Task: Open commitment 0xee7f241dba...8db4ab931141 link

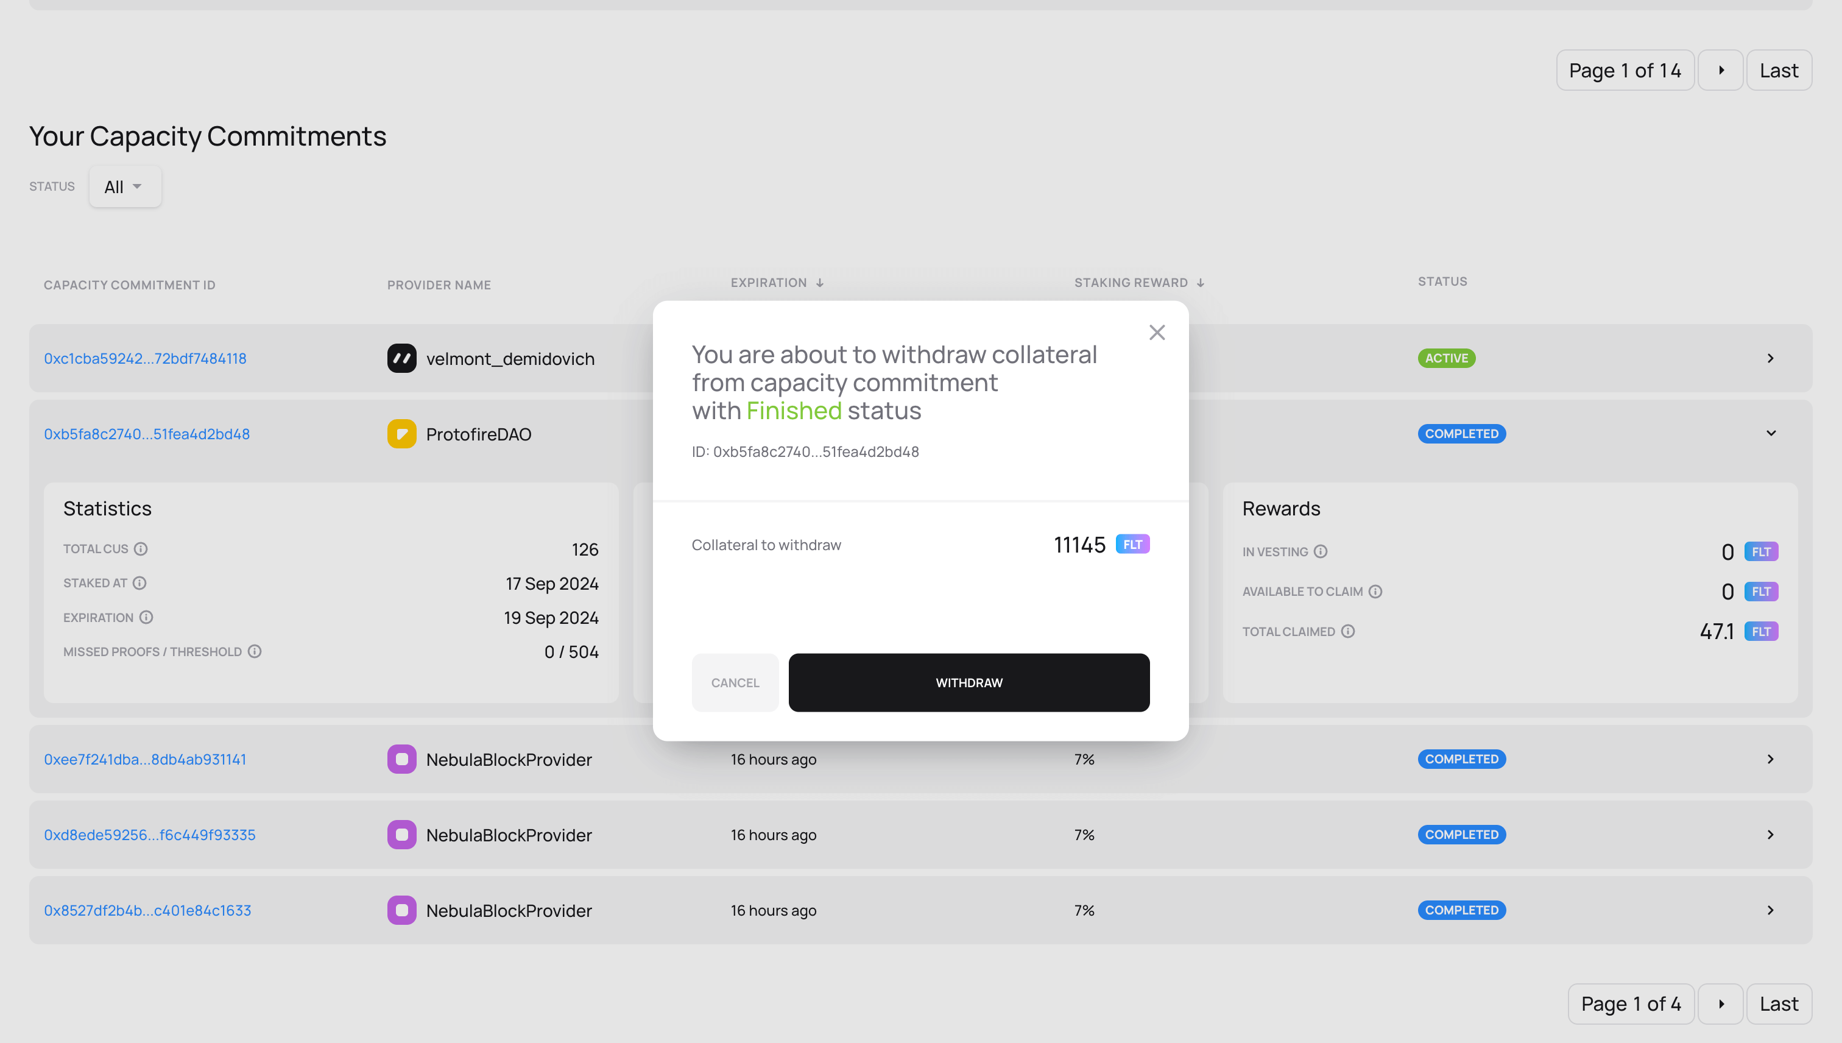Action: (x=146, y=759)
